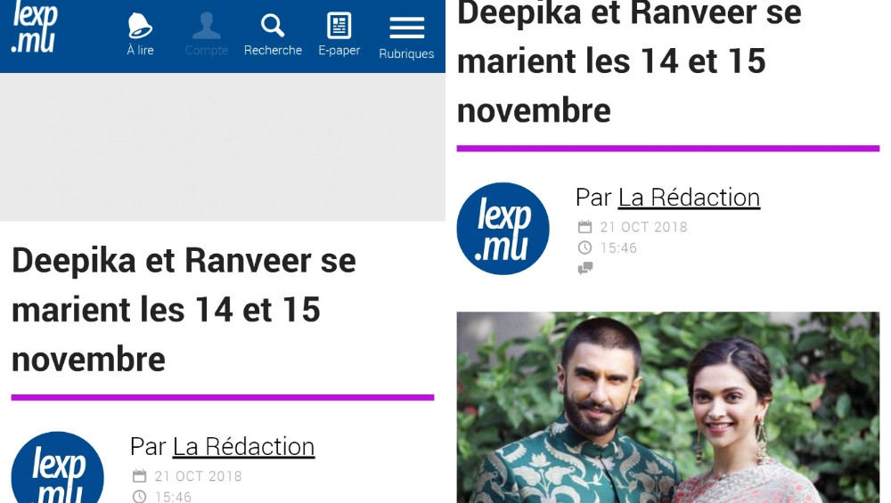
Task: Click the Rubriques label text
Action: click(406, 54)
